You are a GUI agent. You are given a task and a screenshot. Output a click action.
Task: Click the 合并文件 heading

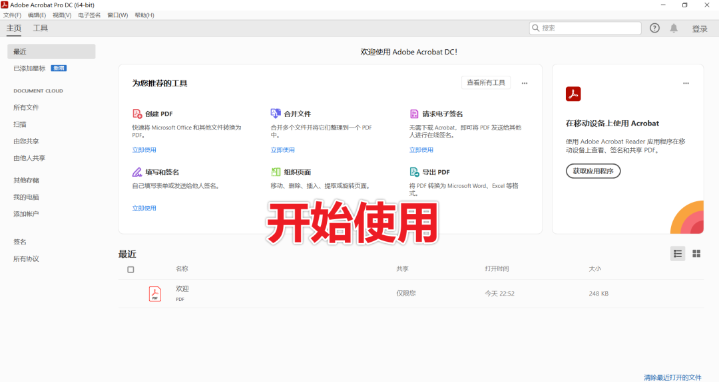pyautogui.click(x=297, y=114)
